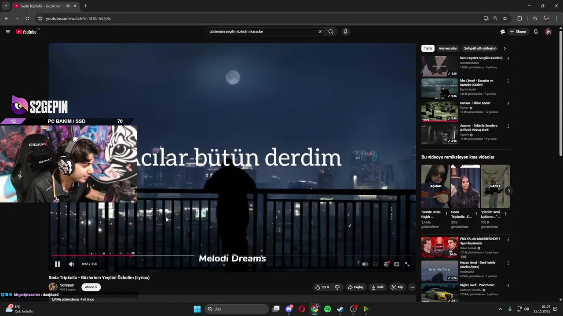Click the address bar URL
This screenshot has height=316, width=563.
pyautogui.click(x=78, y=18)
